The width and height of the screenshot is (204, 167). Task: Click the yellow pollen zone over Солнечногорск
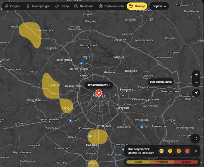click(30, 34)
